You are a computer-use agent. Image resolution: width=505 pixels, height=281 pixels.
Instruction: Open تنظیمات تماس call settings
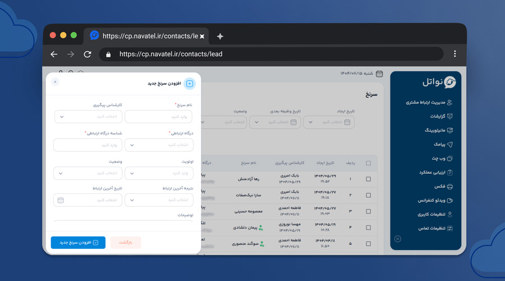pos(435,228)
